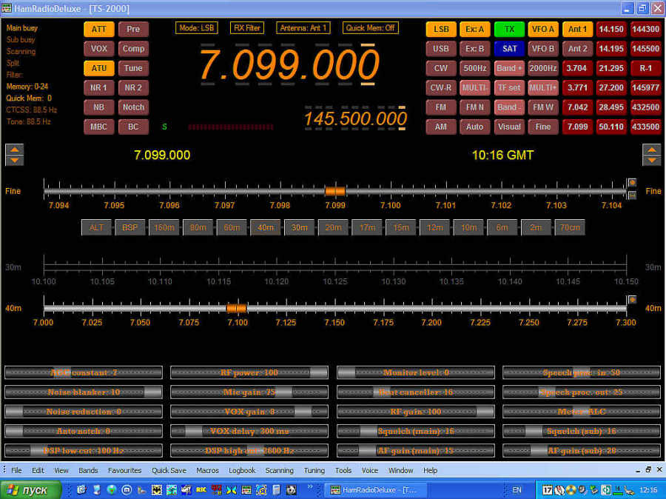
Task: Click the Band + button
Action: click(x=509, y=68)
